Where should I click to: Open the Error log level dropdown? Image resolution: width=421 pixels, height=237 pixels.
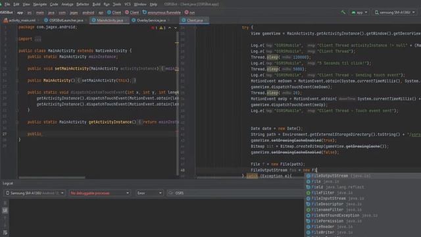[149, 193]
